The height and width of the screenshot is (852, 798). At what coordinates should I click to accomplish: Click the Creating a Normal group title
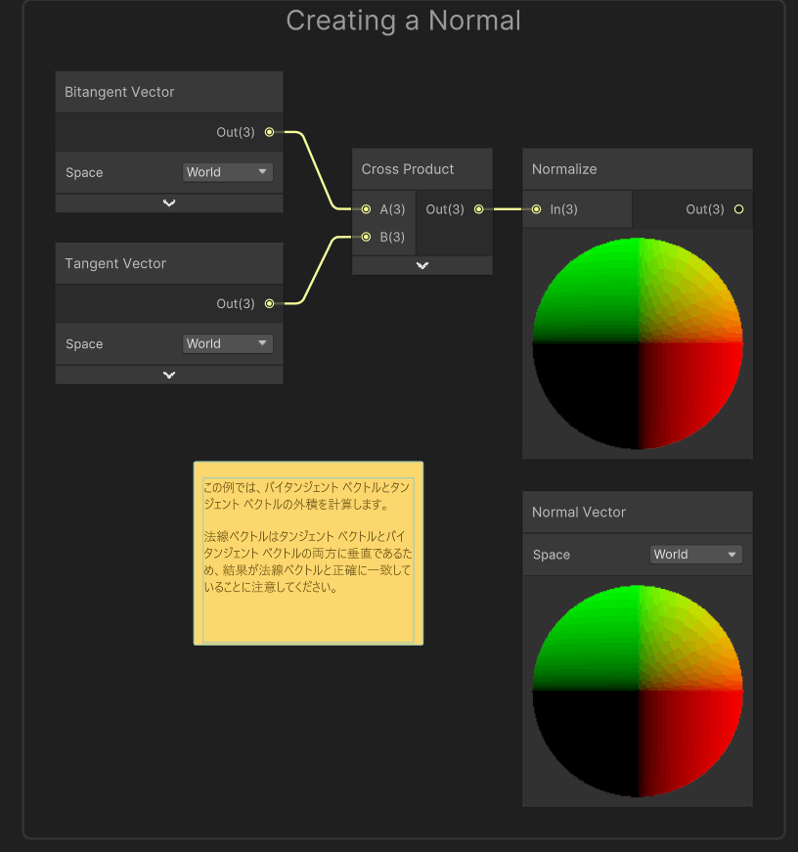403,21
